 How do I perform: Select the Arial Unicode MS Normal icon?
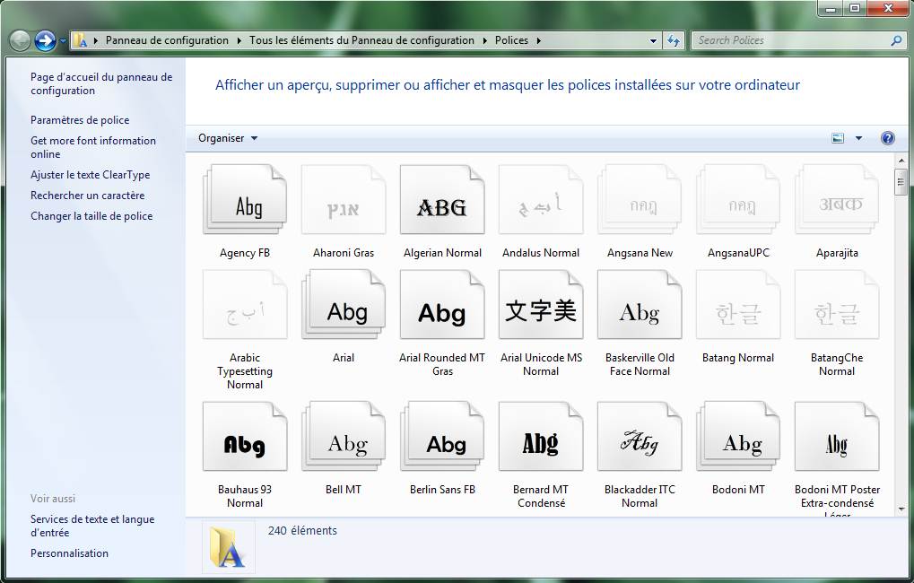[541, 304]
